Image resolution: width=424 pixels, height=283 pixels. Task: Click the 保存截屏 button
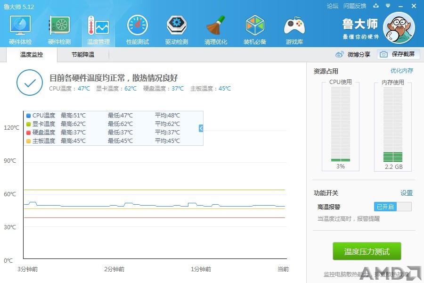point(398,54)
